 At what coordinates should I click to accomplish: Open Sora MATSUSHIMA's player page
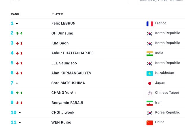click(68, 83)
